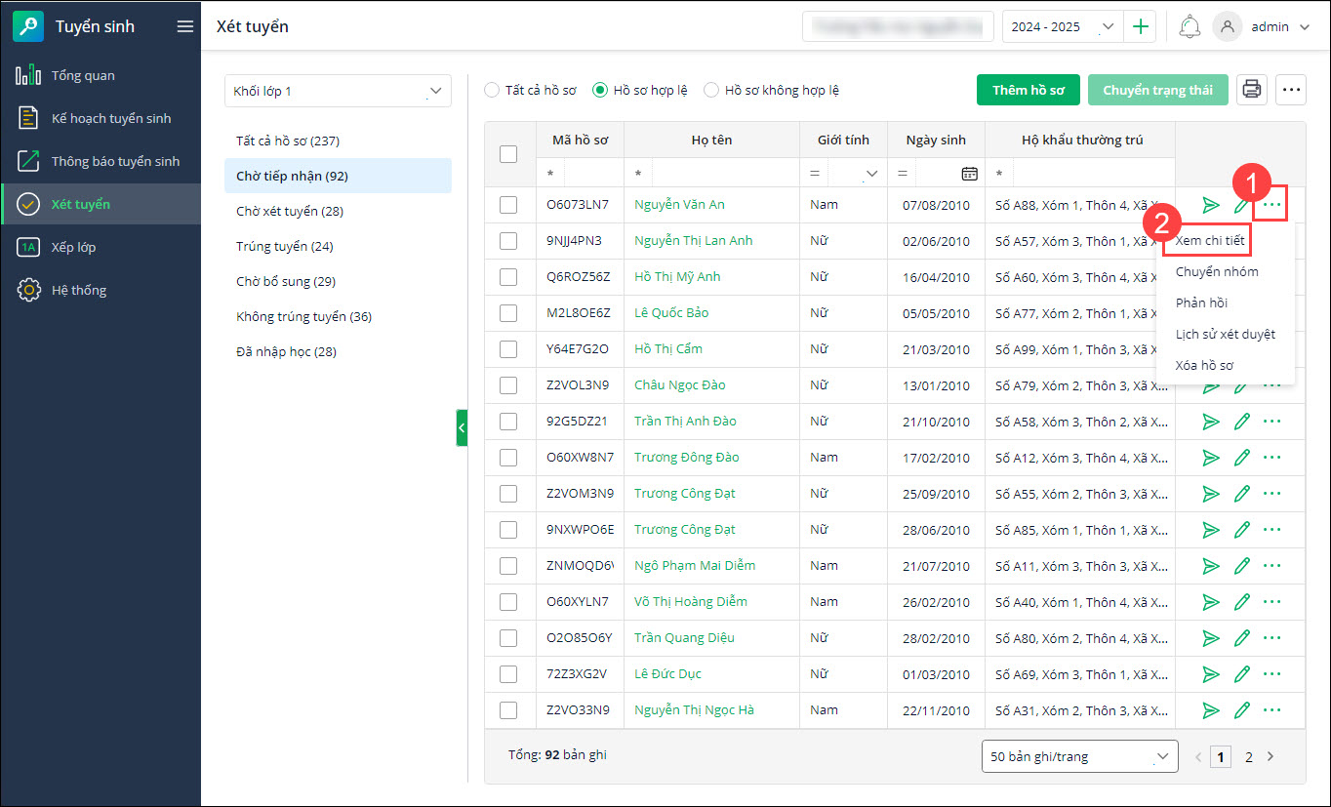
Task: Collapse the left category panel arrow
Action: coord(462,427)
